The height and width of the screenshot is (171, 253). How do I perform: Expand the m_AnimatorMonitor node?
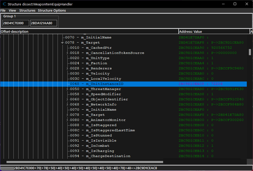(67, 120)
